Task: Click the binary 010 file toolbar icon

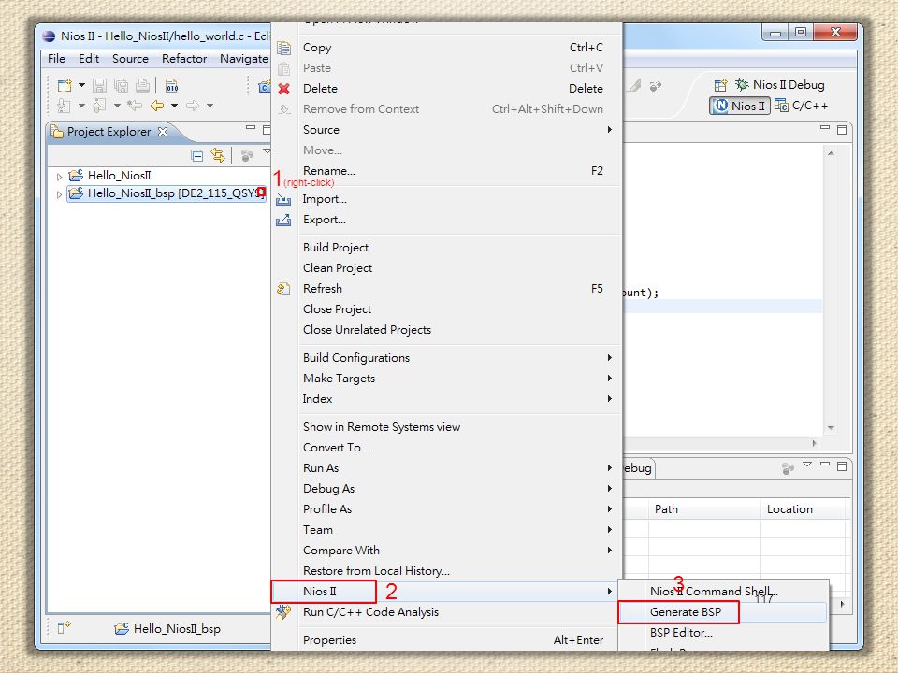Action: [172, 85]
